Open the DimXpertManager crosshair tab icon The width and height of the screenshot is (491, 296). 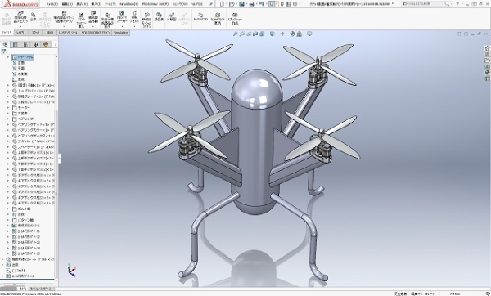pyautogui.click(x=35, y=44)
